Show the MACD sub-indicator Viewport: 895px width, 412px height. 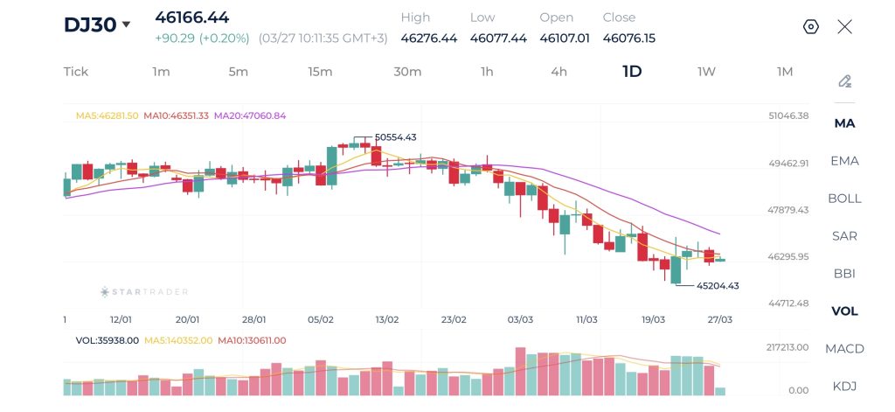[844, 349]
